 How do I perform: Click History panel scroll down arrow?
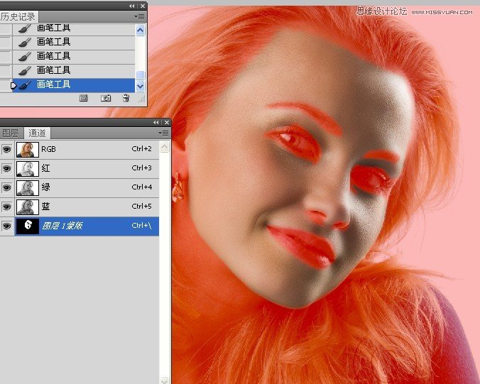tap(140, 87)
